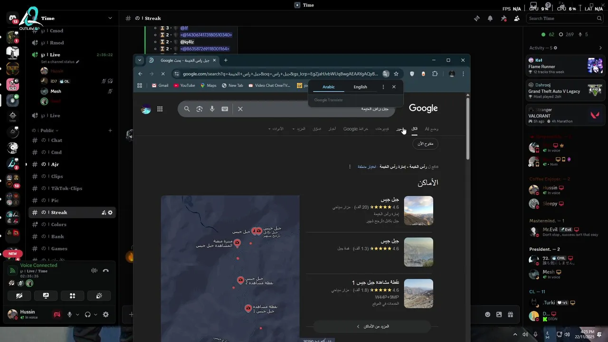Start voice search with microphone icon
This screenshot has width=608, height=342.
coord(212,109)
